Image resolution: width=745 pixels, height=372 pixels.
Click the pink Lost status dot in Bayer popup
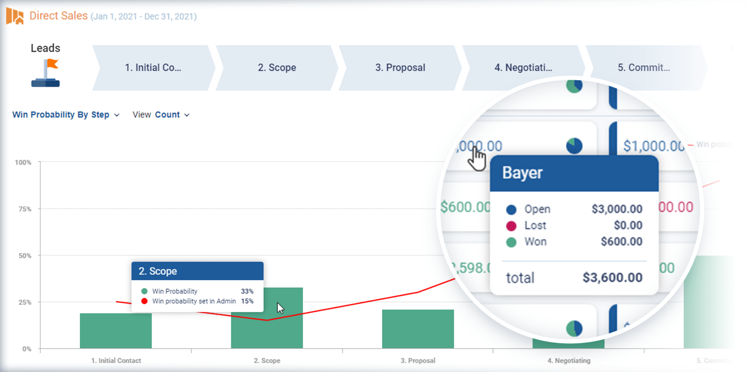512,225
